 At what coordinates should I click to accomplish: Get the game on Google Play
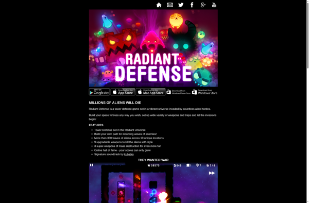(x=99, y=92)
